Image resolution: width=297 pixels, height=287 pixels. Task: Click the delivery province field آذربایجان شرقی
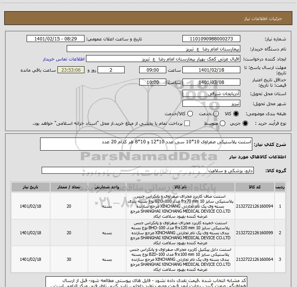211,94
